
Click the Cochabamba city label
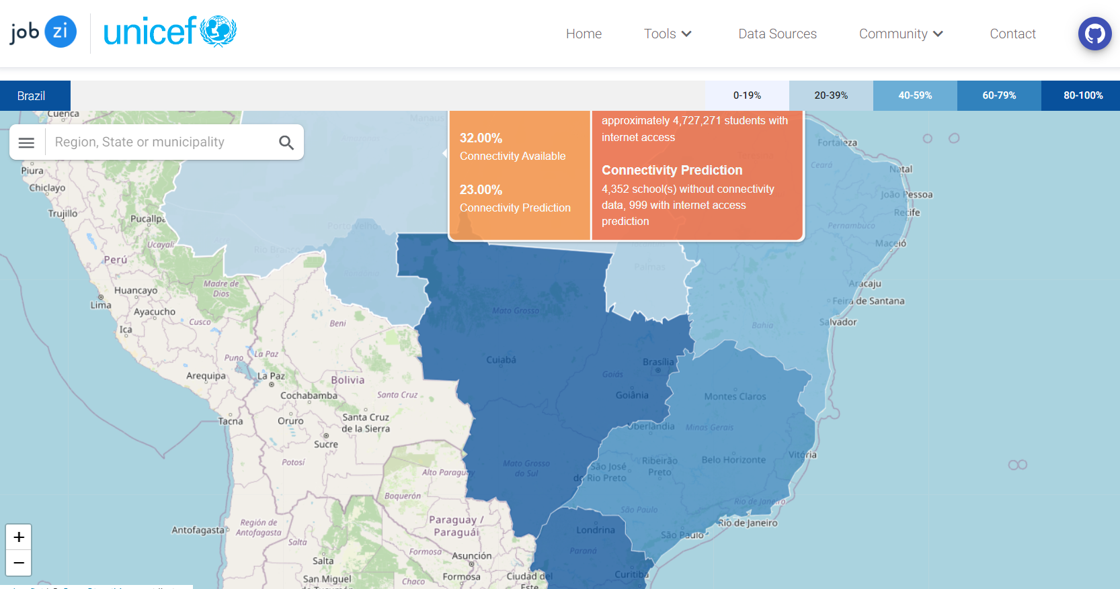coord(309,396)
